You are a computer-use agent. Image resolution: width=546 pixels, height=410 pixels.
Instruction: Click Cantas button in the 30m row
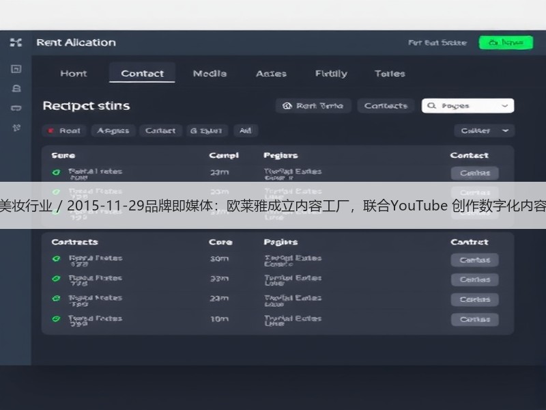(x=474, y=260)
